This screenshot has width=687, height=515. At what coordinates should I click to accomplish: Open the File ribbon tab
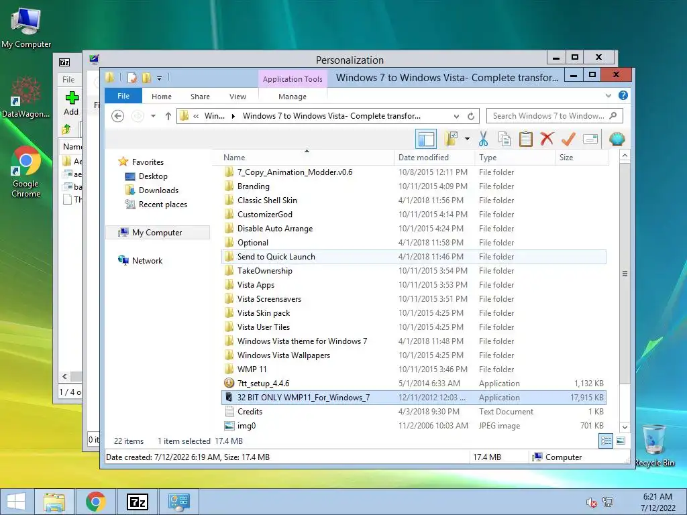pyautogui.click(x=123, y=96)
